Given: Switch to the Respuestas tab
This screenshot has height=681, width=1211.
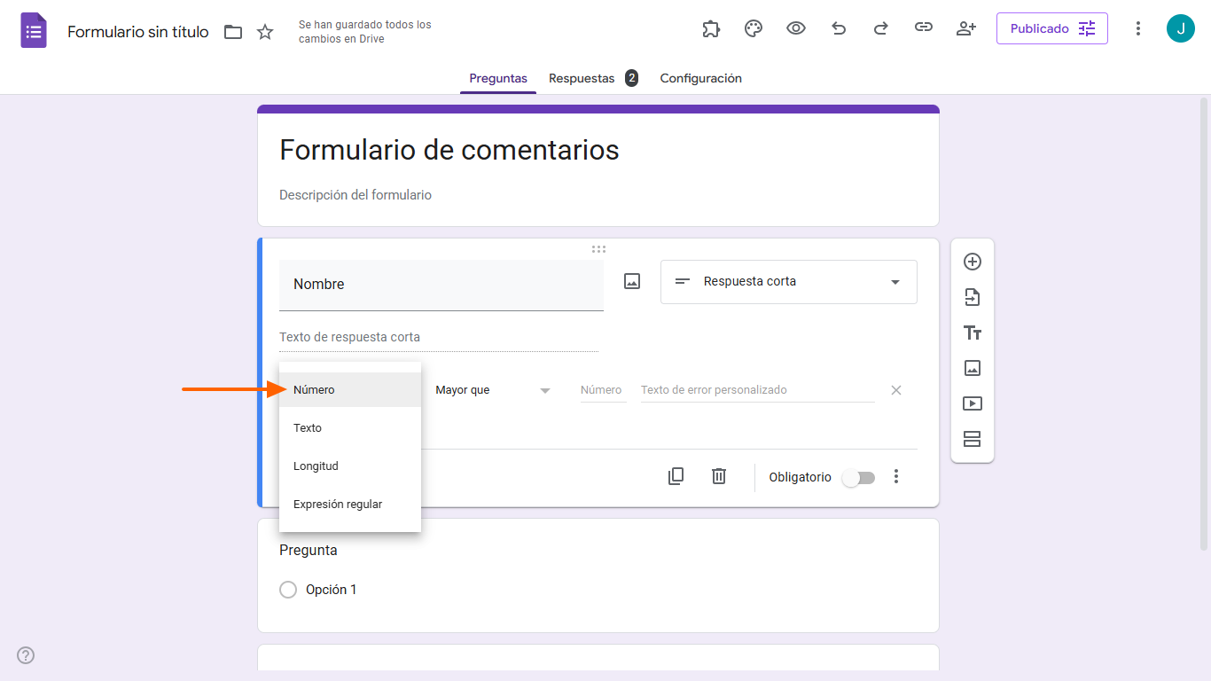Looking at the screenshot, I should coord(582,78).
